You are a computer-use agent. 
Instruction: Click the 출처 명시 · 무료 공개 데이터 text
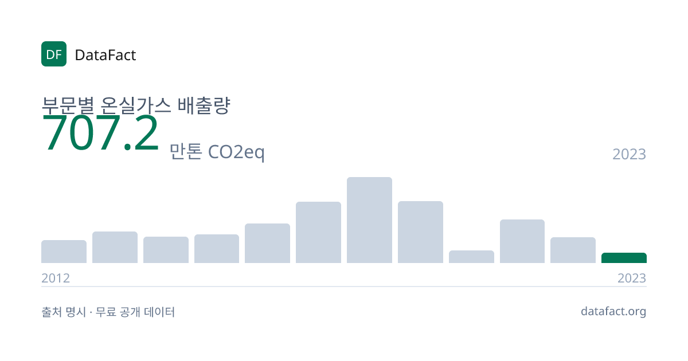[x=108, y=312]
